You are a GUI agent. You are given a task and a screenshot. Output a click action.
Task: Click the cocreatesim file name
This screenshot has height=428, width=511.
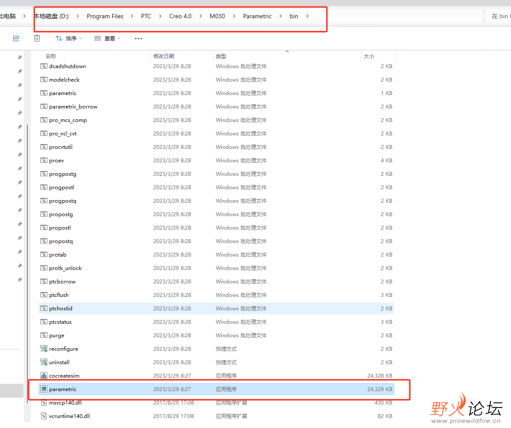pos(64,375)
